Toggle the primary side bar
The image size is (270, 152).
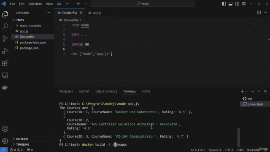point(224,4)
